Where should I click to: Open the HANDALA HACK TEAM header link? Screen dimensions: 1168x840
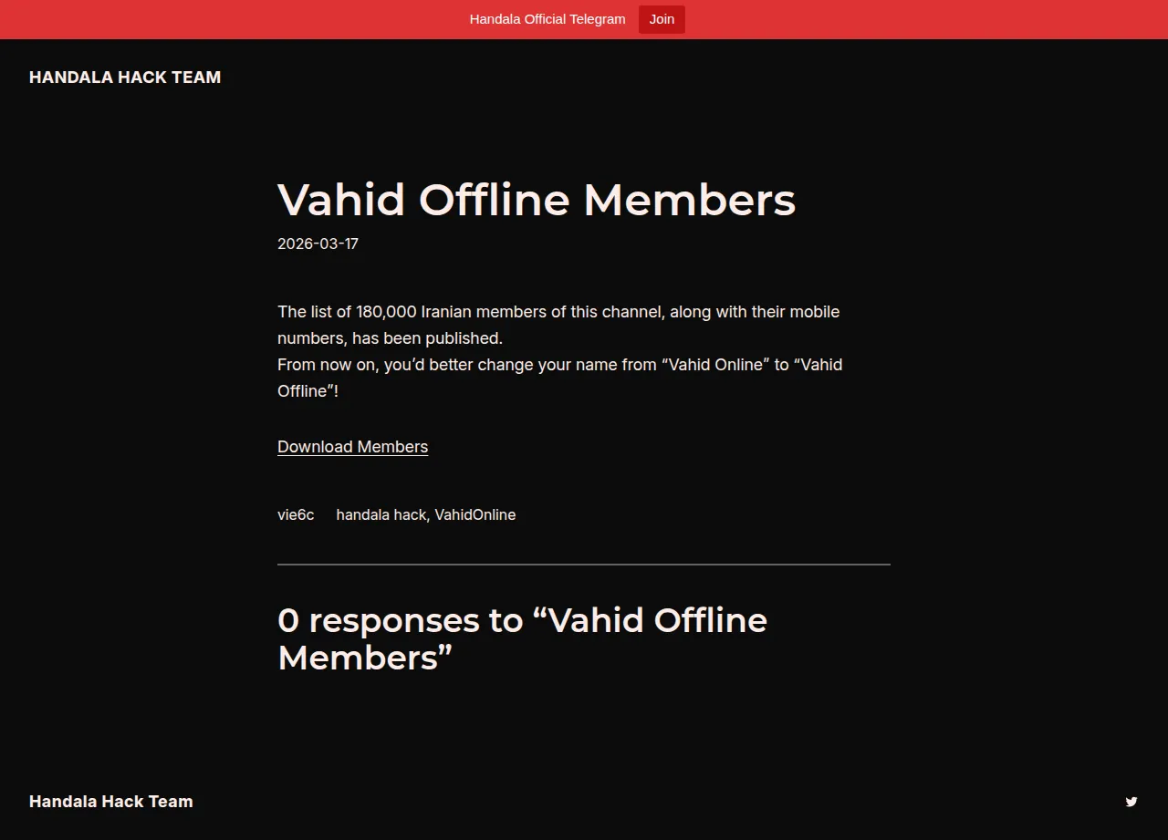pos(125,78)
